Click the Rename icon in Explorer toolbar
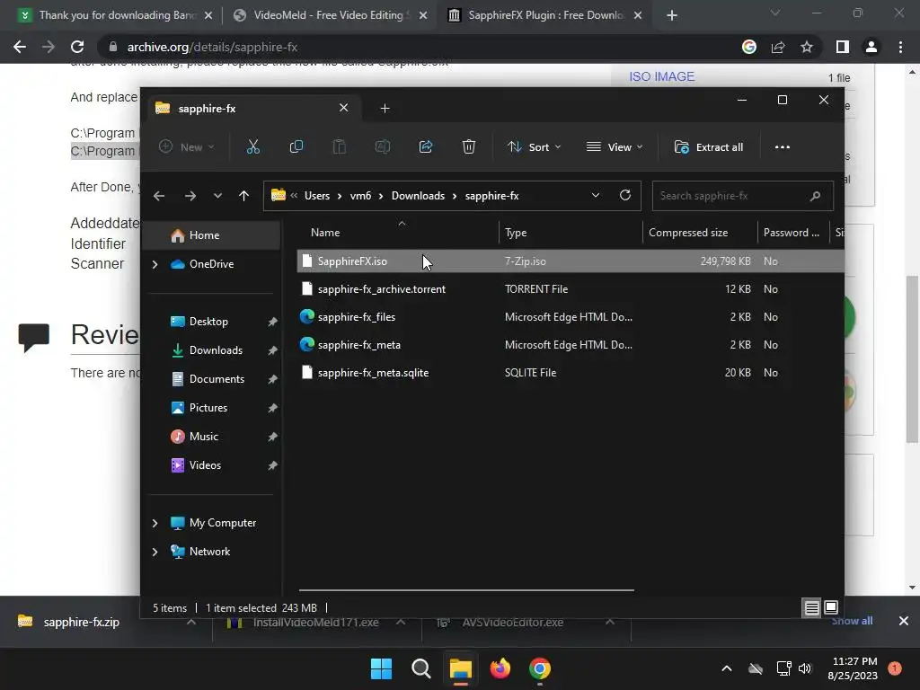 click(383, 146)
